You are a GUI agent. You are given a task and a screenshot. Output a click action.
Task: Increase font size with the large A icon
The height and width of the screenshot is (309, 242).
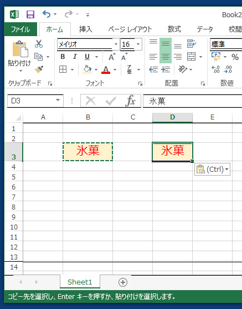click(112, 57)
